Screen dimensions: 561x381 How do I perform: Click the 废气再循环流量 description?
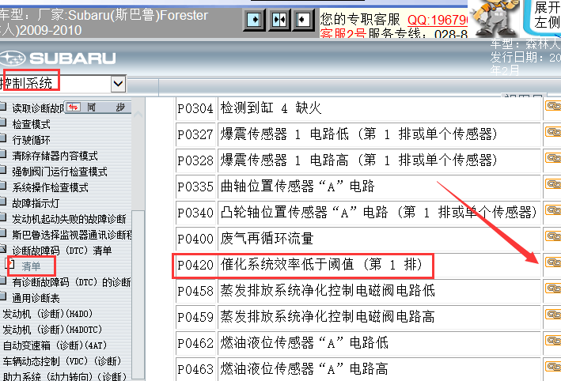267,239
